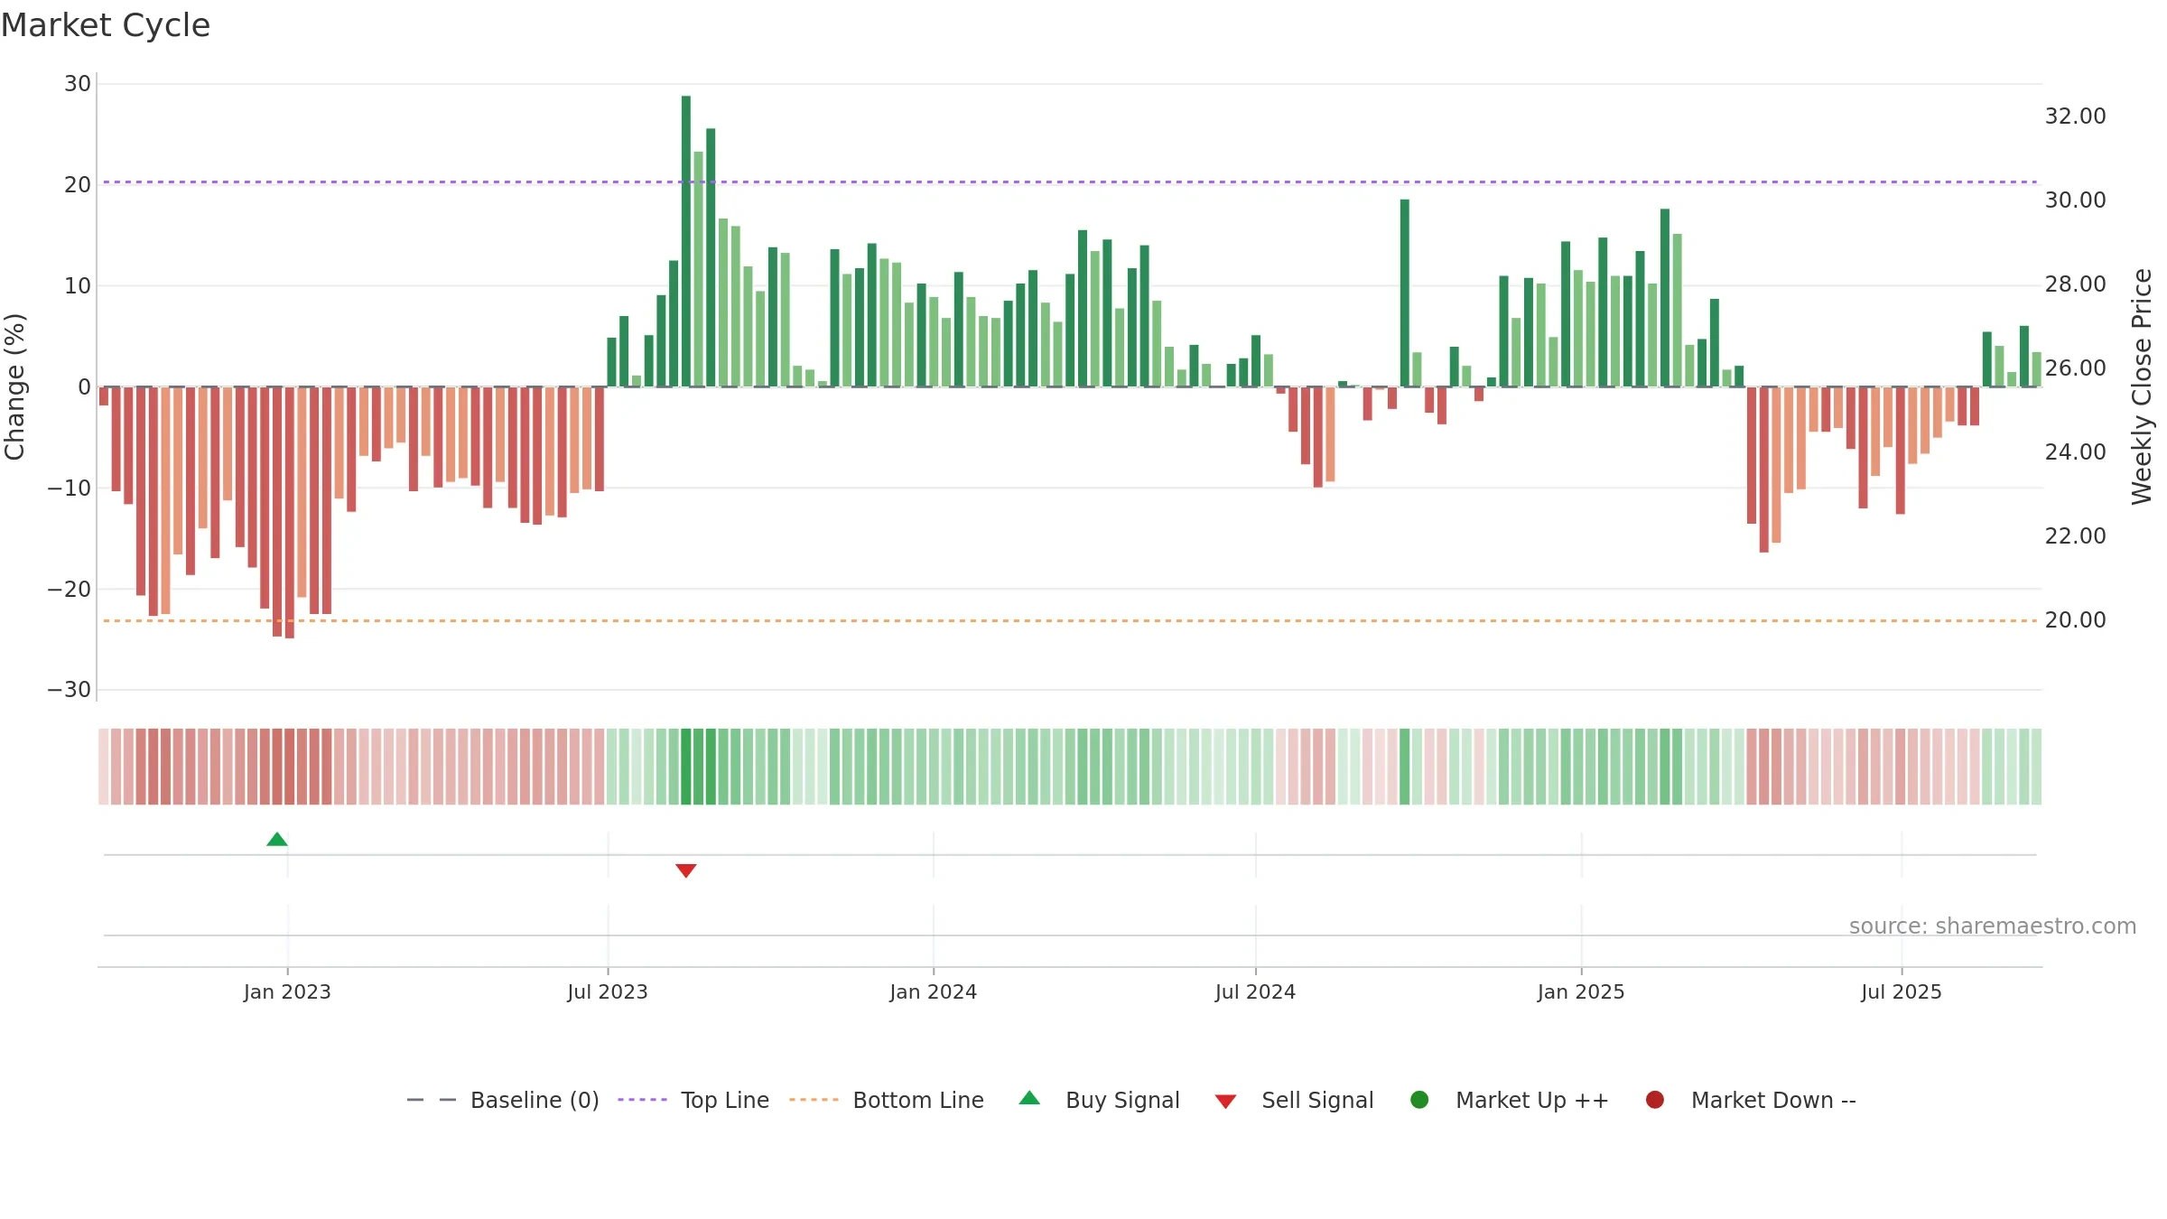Click the Jan 2023 axis label

(287, 991)
